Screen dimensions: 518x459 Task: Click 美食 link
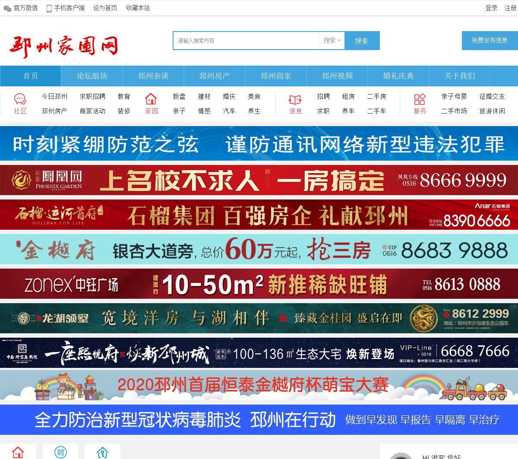pyautogui.click(x=254, y=96)
